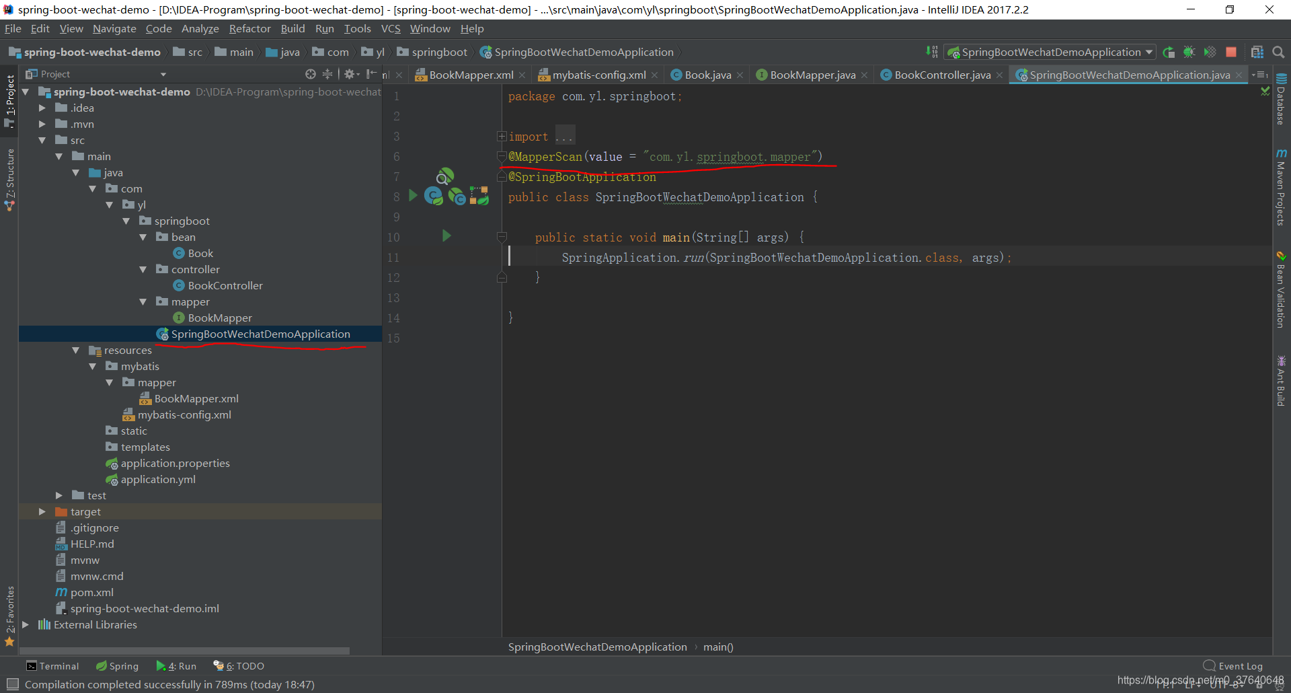Screen dimensions: 1291x693
Task: Open the Structure tool window
Action: pyautogui.click(x=9, y=180)
